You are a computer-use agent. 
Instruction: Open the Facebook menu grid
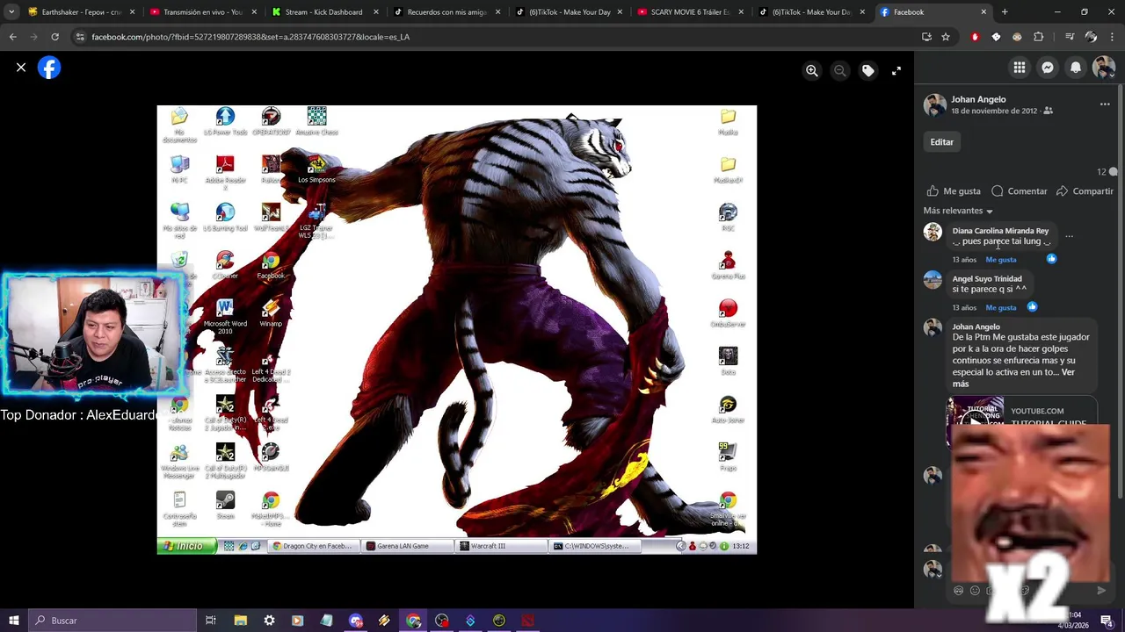point(1020,68)
